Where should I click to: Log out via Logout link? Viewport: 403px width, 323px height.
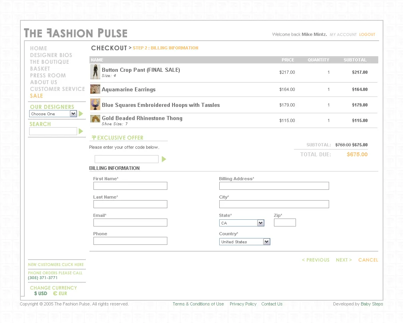click(x=367, y=34)
